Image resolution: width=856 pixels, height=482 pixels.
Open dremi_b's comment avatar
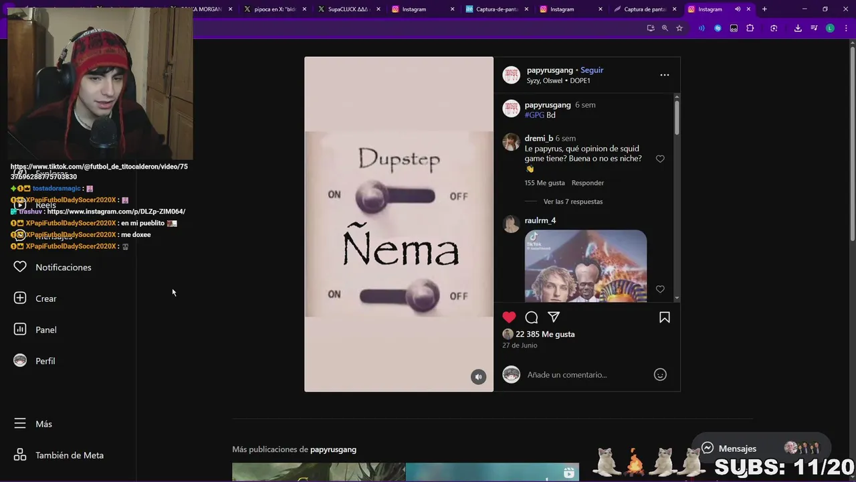click(x=512, y=142)
